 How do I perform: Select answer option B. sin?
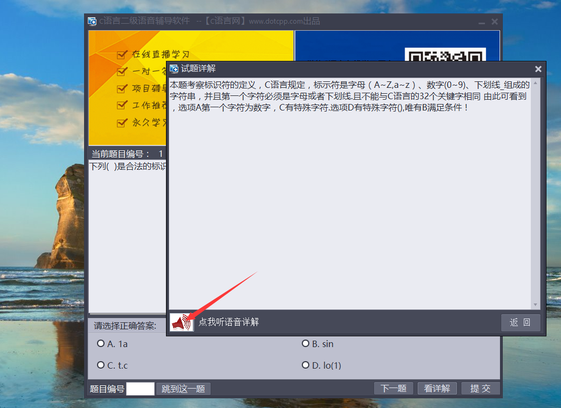pos(306,344)
